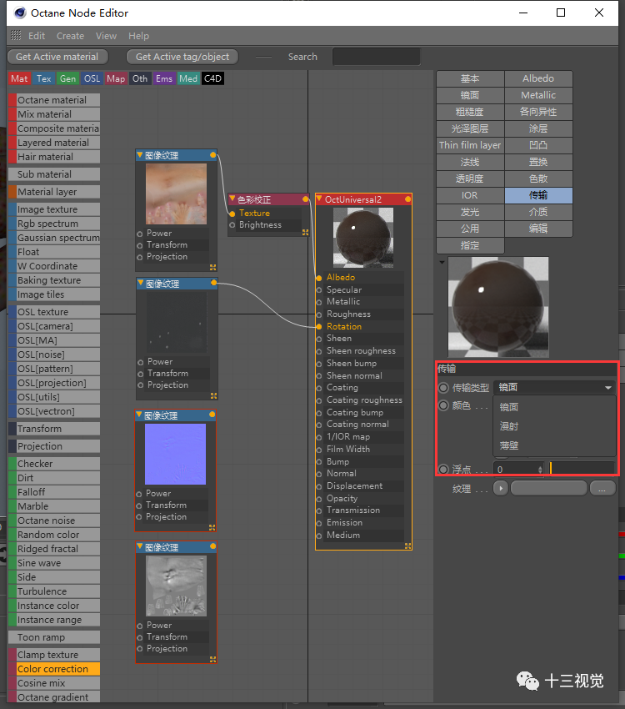The height and width of the screenshot is (709, 625).
Task: Open the 传输类型 dropdown
Action: 555,388
